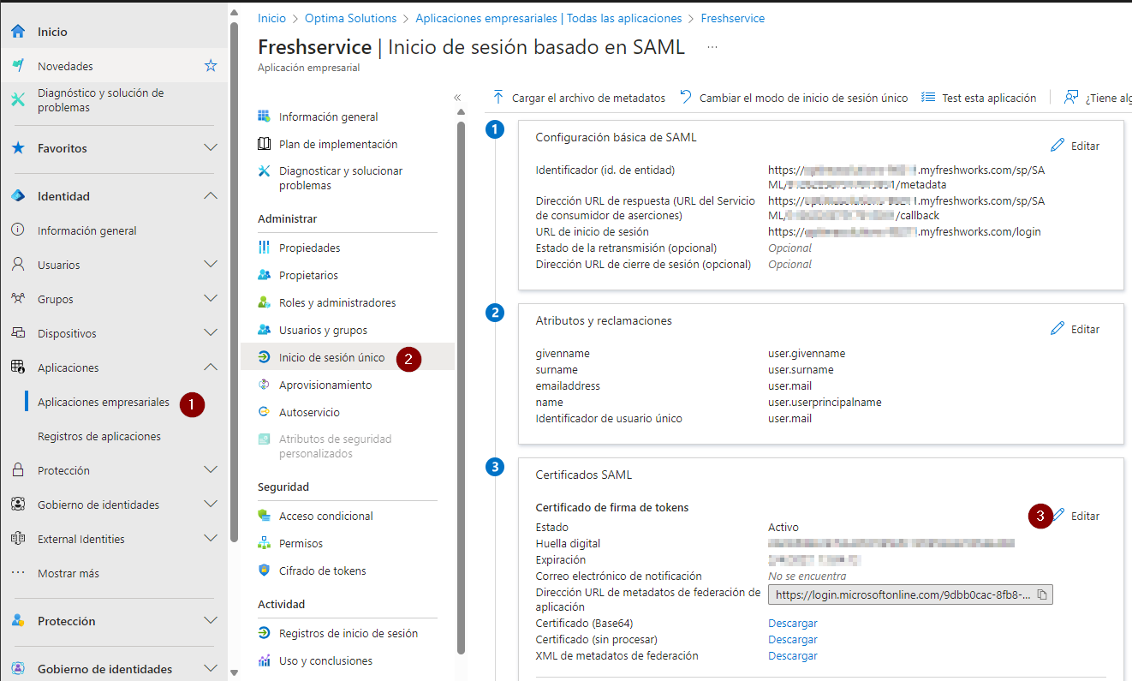This screenshot has height=681, width=1132.
Task: Click the Optima Solutions breadcrumb link
Action: [x=351, y=18]
